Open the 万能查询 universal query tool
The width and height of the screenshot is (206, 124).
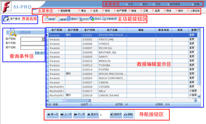(x=109, y=19)
